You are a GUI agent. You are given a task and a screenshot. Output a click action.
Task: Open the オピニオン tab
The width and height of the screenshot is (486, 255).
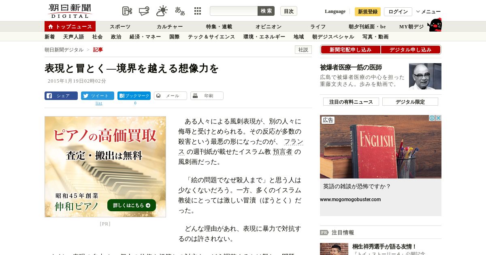click(269, 27)
